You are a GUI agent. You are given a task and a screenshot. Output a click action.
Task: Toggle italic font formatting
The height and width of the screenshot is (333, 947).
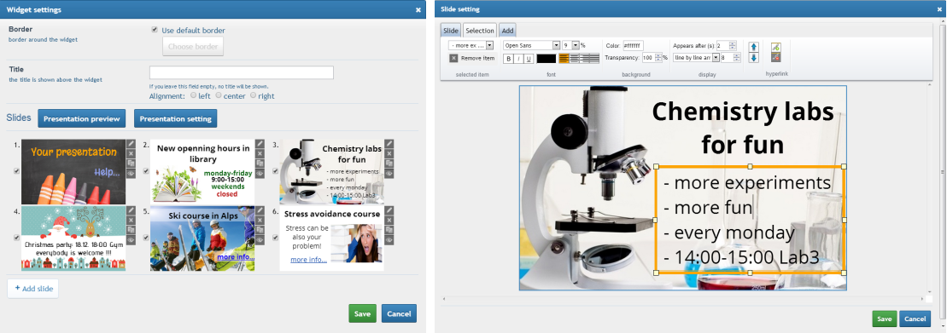[518, 59]
